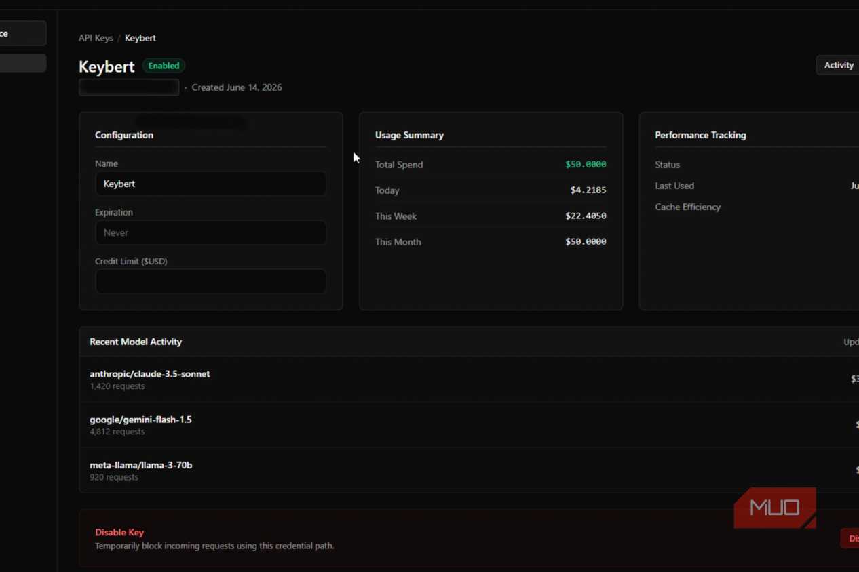The width and height of the screenshot is (859, 572).
Task: Click the Status label in Performance Tracking
Action: pos(668,165)
